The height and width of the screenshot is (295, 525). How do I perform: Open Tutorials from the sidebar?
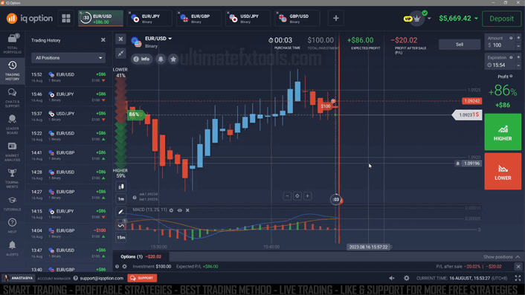click(13, 204)
